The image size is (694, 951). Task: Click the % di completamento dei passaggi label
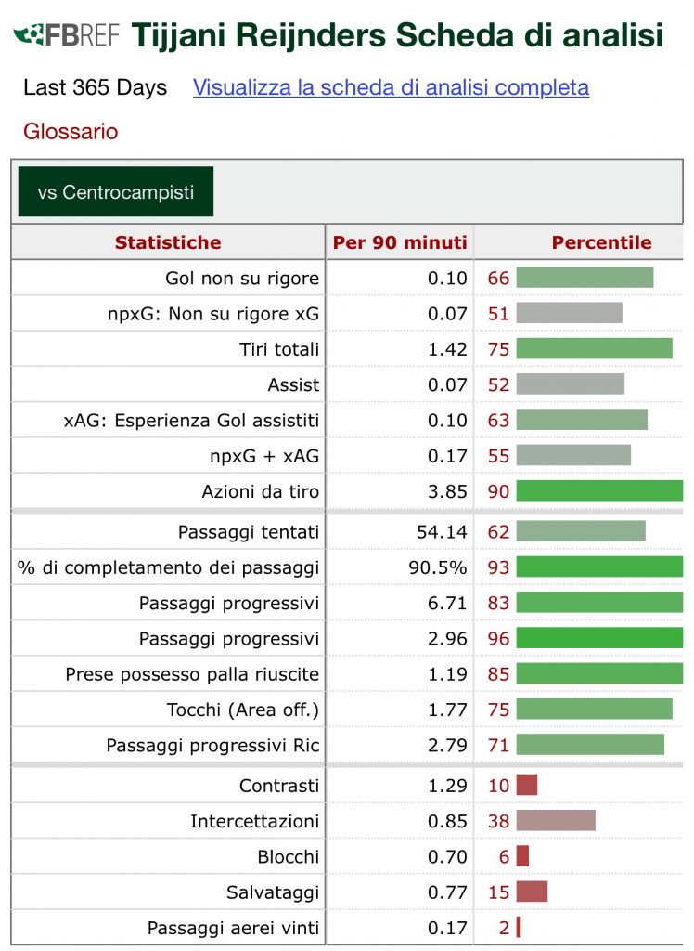[168, 567]
